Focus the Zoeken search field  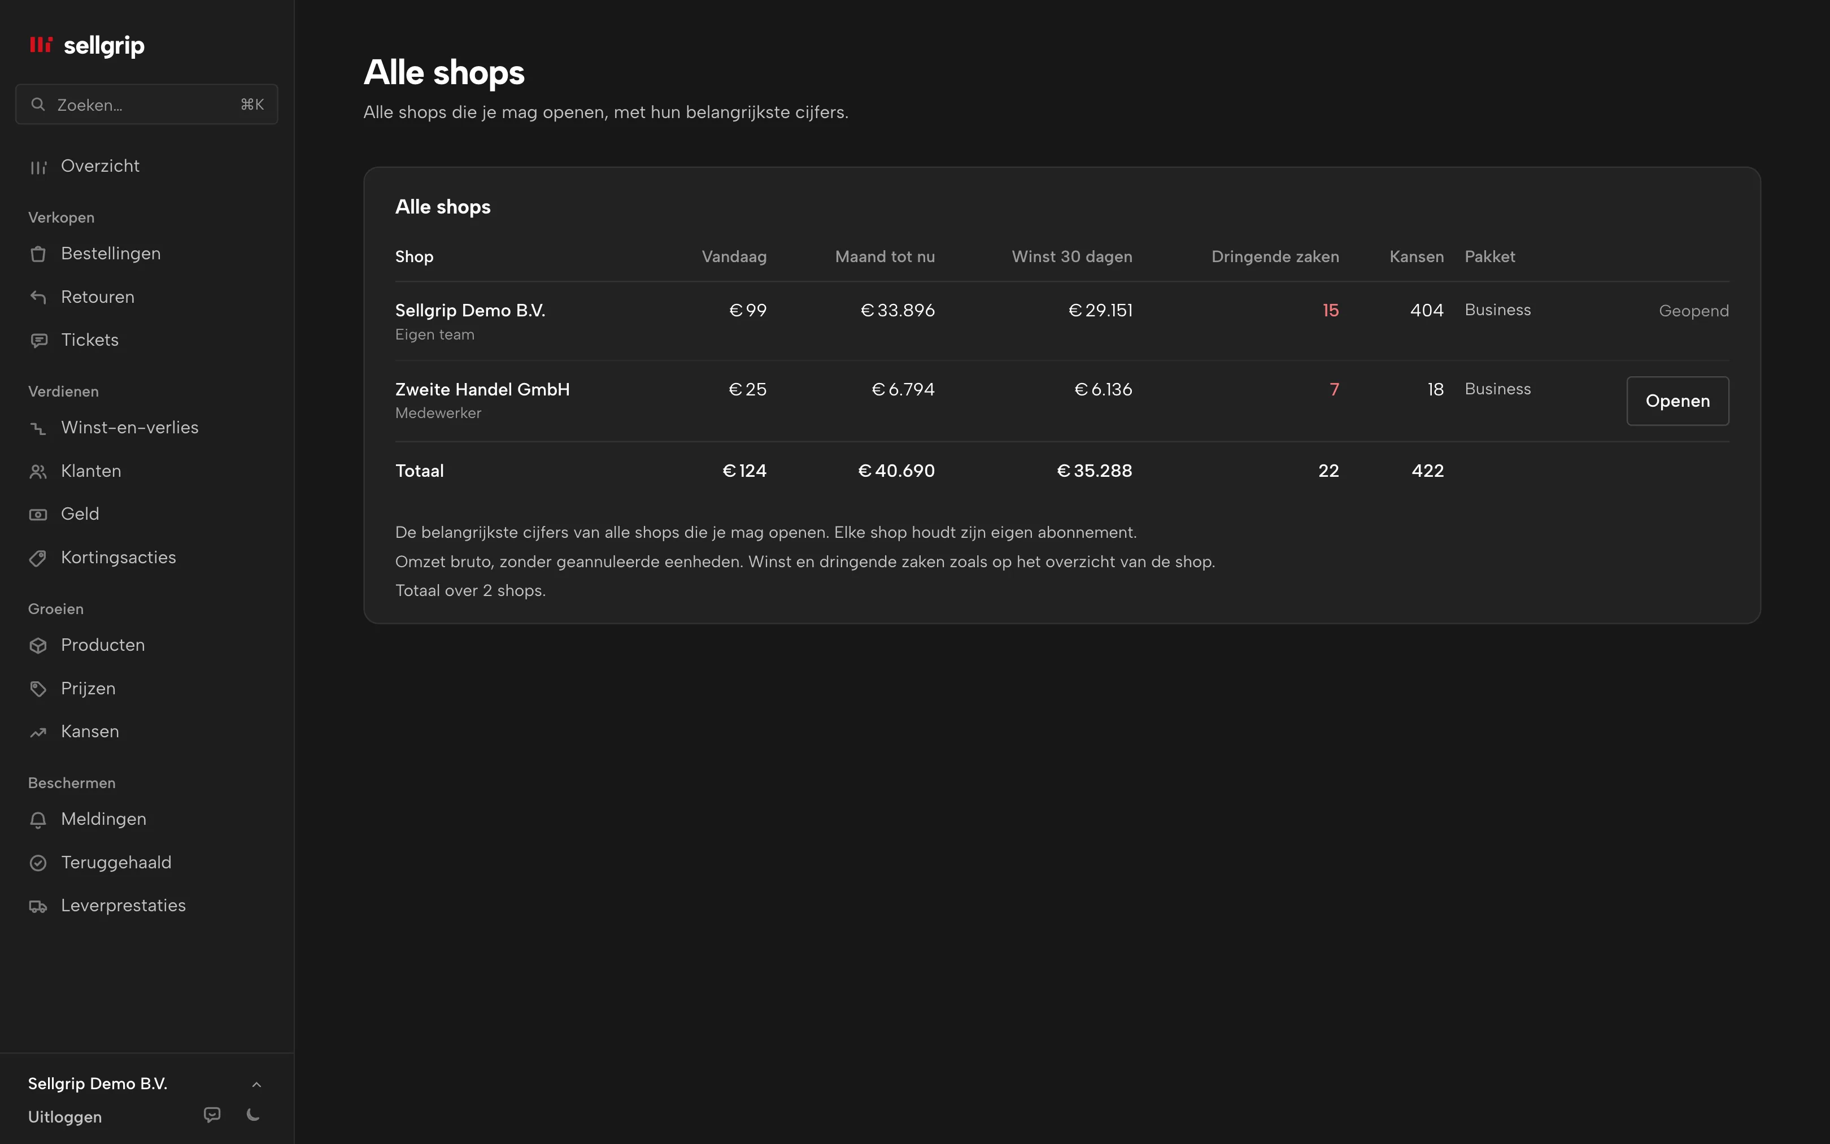pyautogui.click(x=147, y=105)
